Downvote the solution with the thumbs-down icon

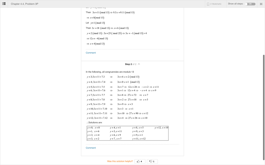[x=152, y=161]
